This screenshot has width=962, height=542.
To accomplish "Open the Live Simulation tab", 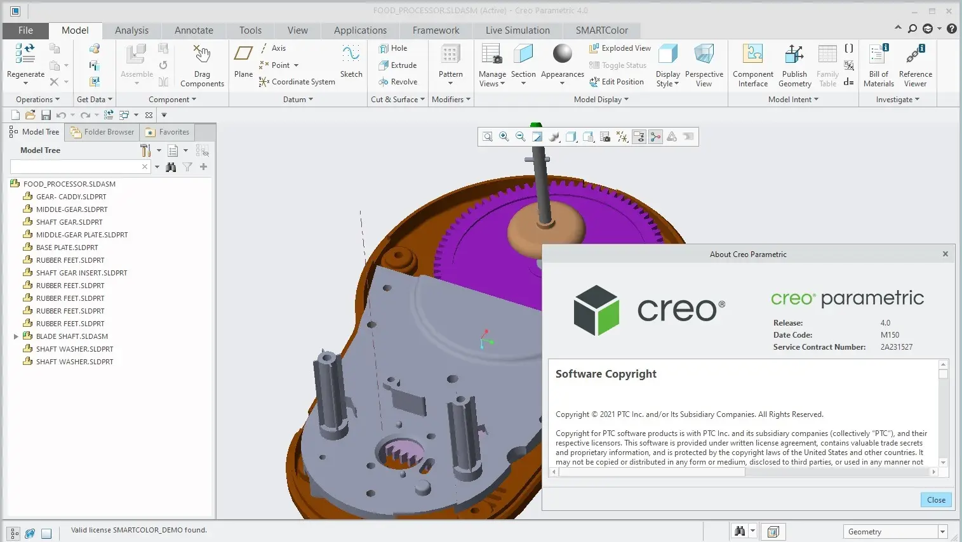I will point(518,30).
